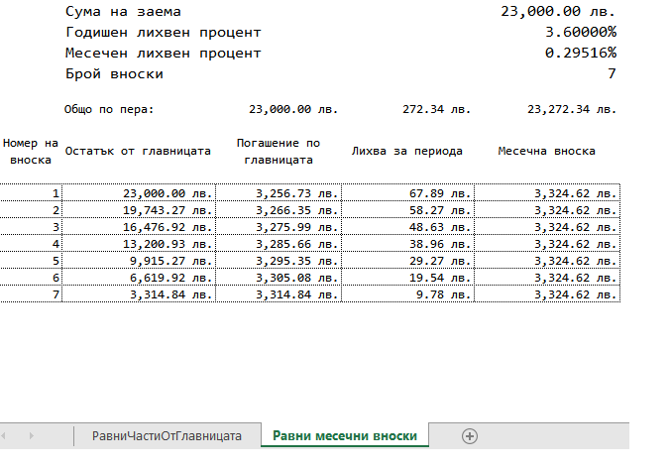
Task: Select grand total cell 23,272.34 лв.
Action: click(x=572, y=110)
